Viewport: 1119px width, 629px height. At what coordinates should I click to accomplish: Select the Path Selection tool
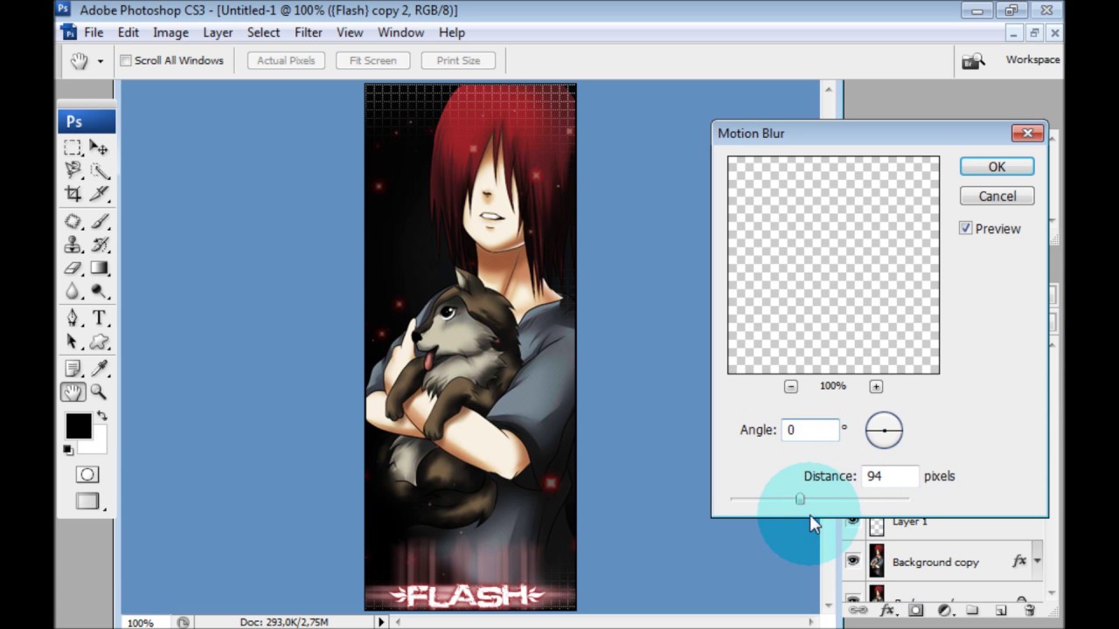tap(73, 342)
